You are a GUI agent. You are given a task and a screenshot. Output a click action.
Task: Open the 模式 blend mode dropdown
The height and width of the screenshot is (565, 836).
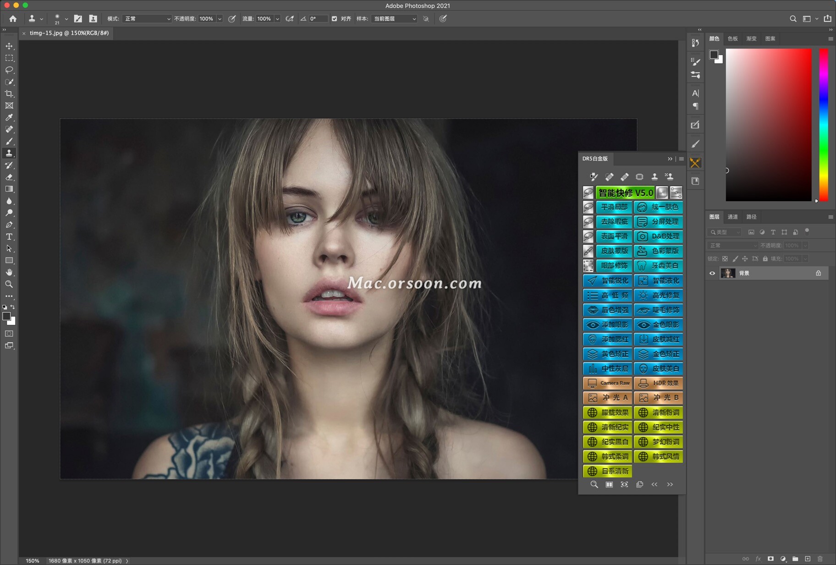(148, 19)
